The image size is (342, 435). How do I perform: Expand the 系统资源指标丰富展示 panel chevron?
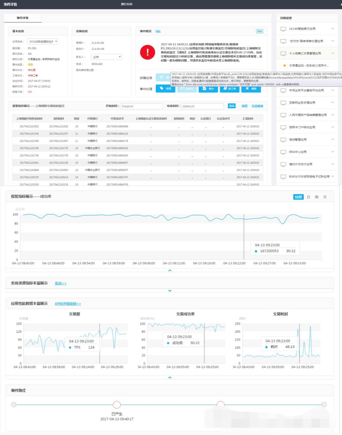(170, 291)
